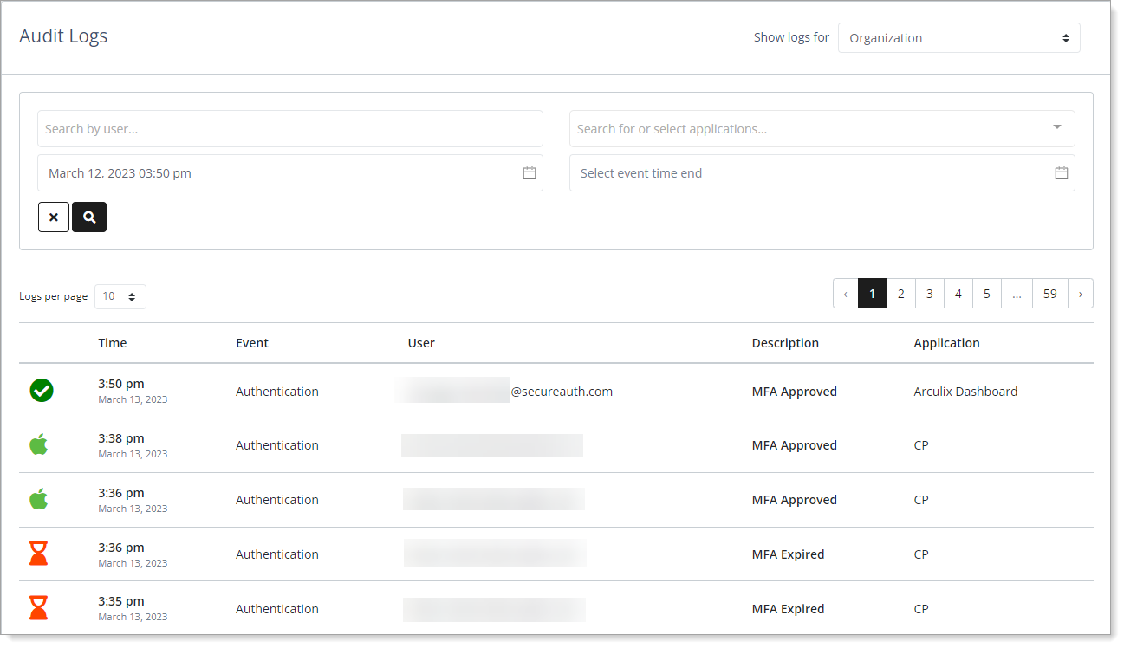This screenshot has height=648, width=1124.
Task: Click the Audit Logs page title
Action: pyautogui.click(x=63, y=36)
